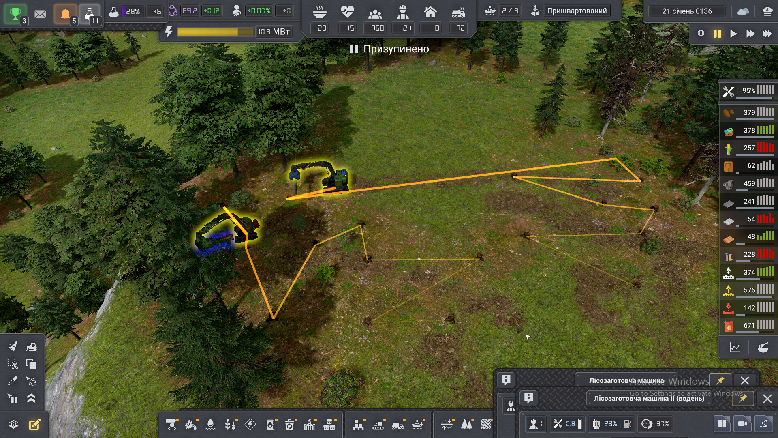This screenshot has height=438, width=778.
Task: Expand the statistics graph panel
Action: [x=735, y=348]
